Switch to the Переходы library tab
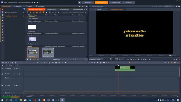This screenshot has width=181, height=102. coord(64,9)
